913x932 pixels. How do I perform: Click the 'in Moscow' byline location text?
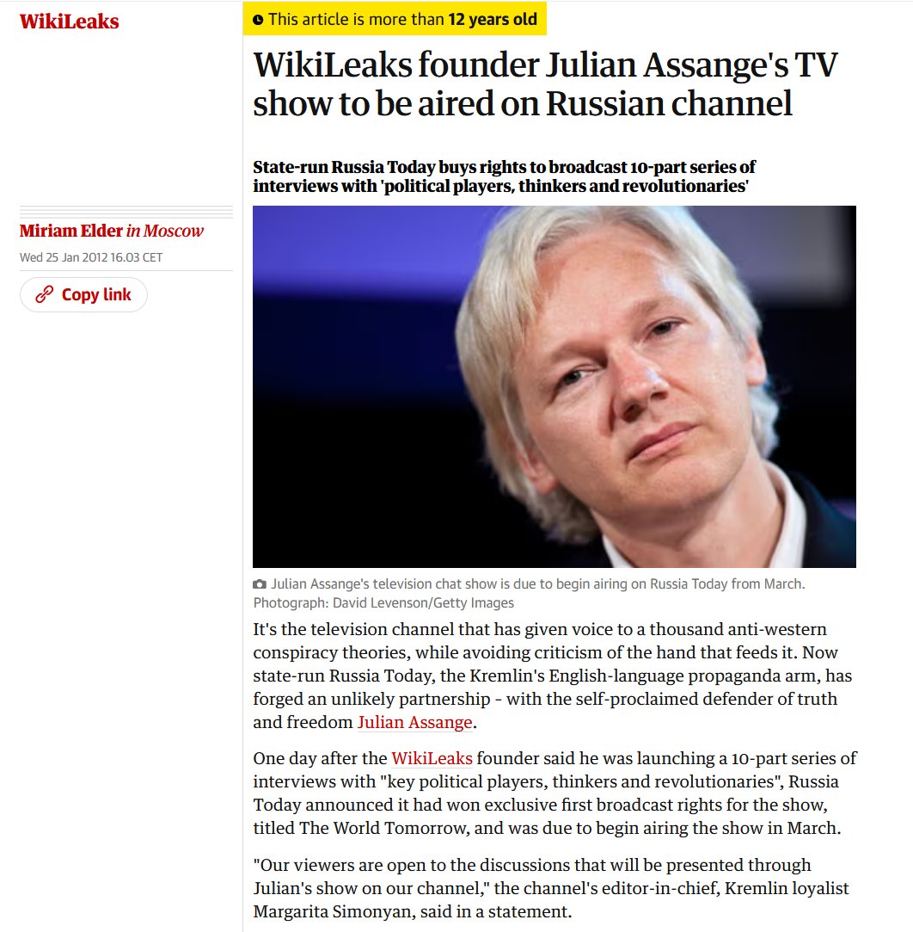(x=164, y=231)
